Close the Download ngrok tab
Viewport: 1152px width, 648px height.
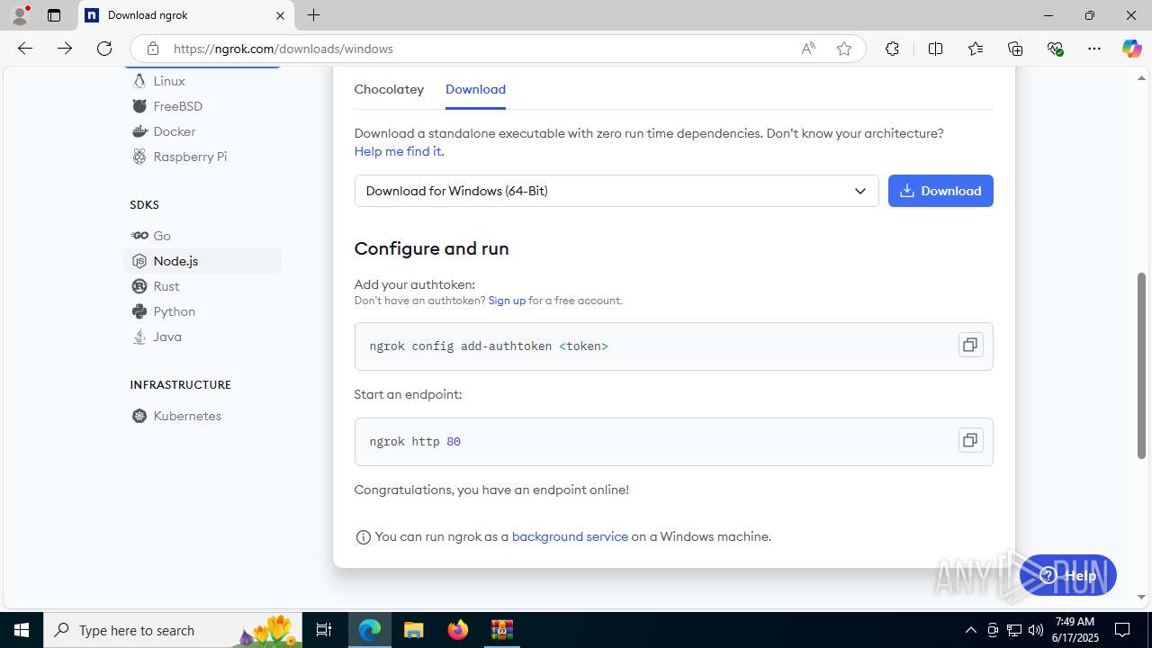280,15
